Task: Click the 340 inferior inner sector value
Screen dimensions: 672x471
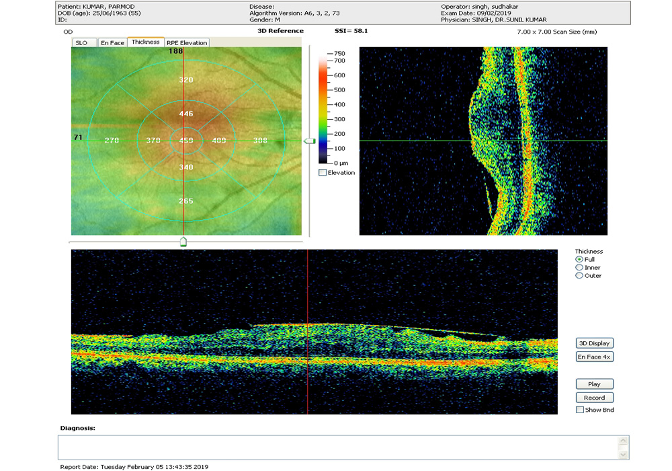Action: point(186,168)
